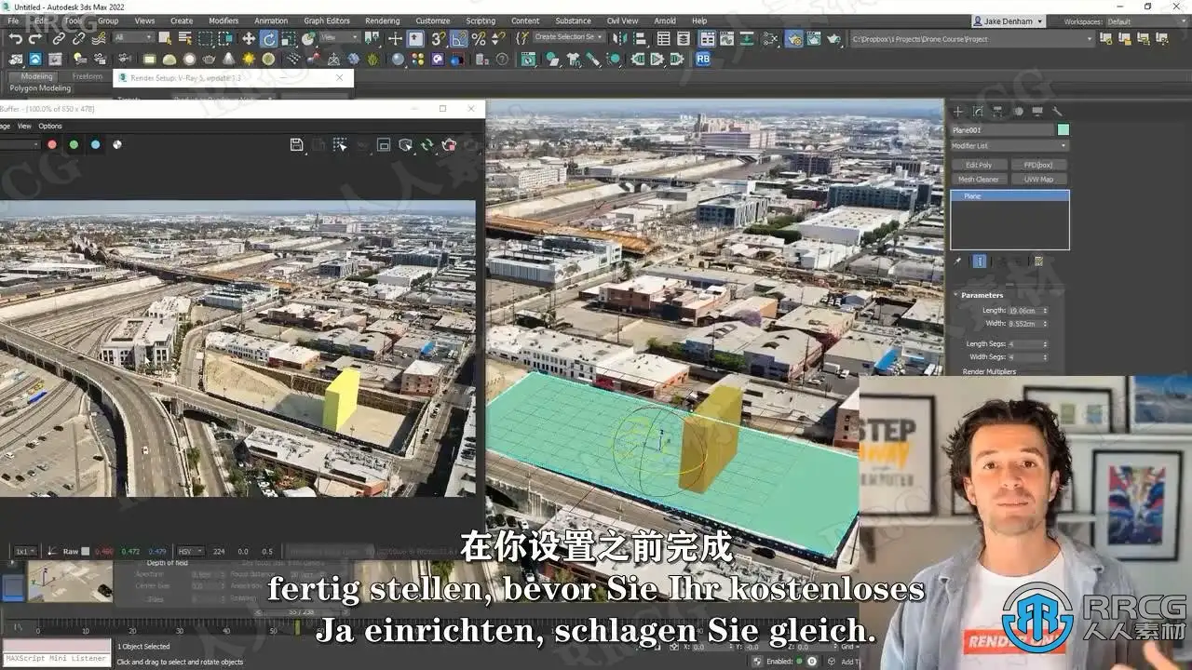Open the Render Setup dialog icon
This screenshot has height=670, width=1192.
click(794, 39)
